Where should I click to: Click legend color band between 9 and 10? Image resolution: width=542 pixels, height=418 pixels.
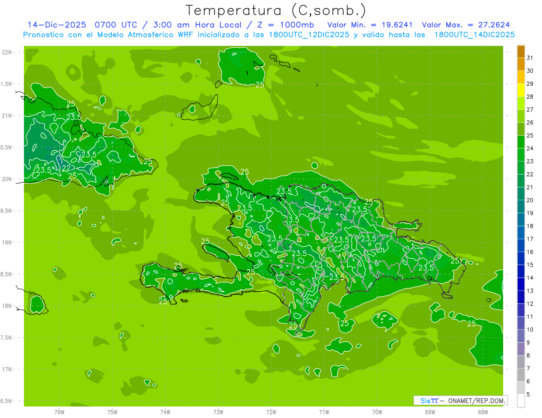click(x=521, y=336)
